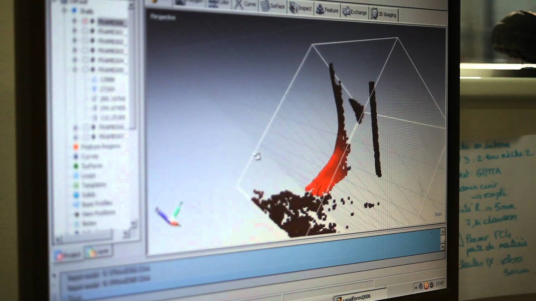
Task: Expand the shell directly above Feature Regions
Action: 75,137
